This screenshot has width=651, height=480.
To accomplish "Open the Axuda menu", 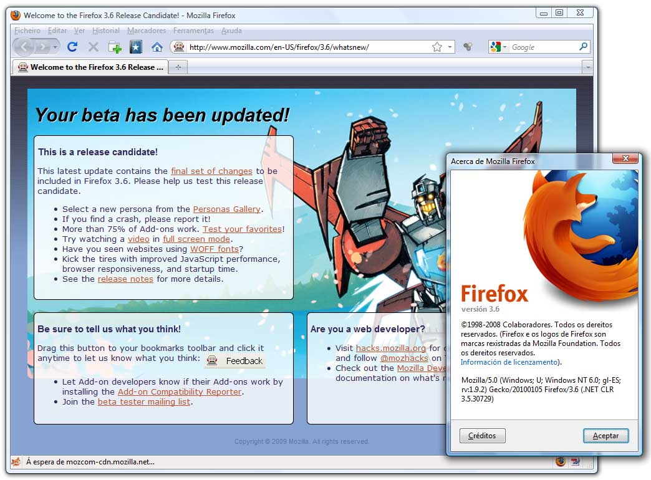I will (231, 31).
